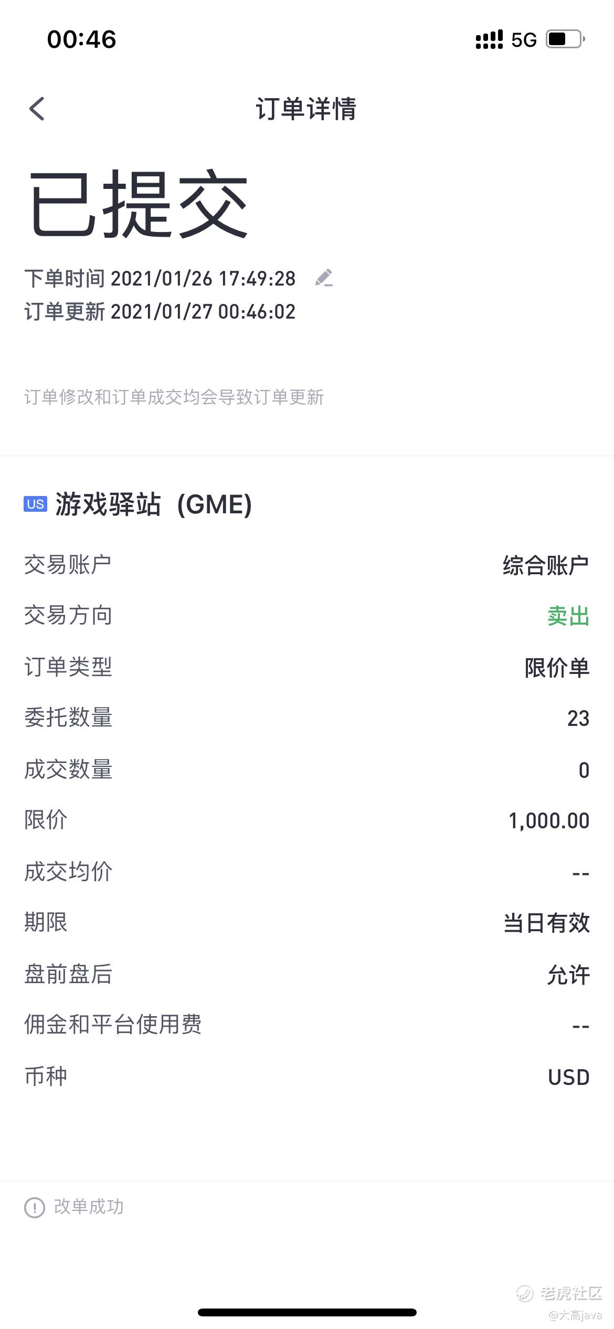The image size is (614, 1329).
Task: Tap the 老虎社区 watermark logo
Action: (560, 1293)
